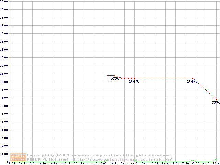
Task: Click the 5000 y-axis label
Action: pos(5,122)
